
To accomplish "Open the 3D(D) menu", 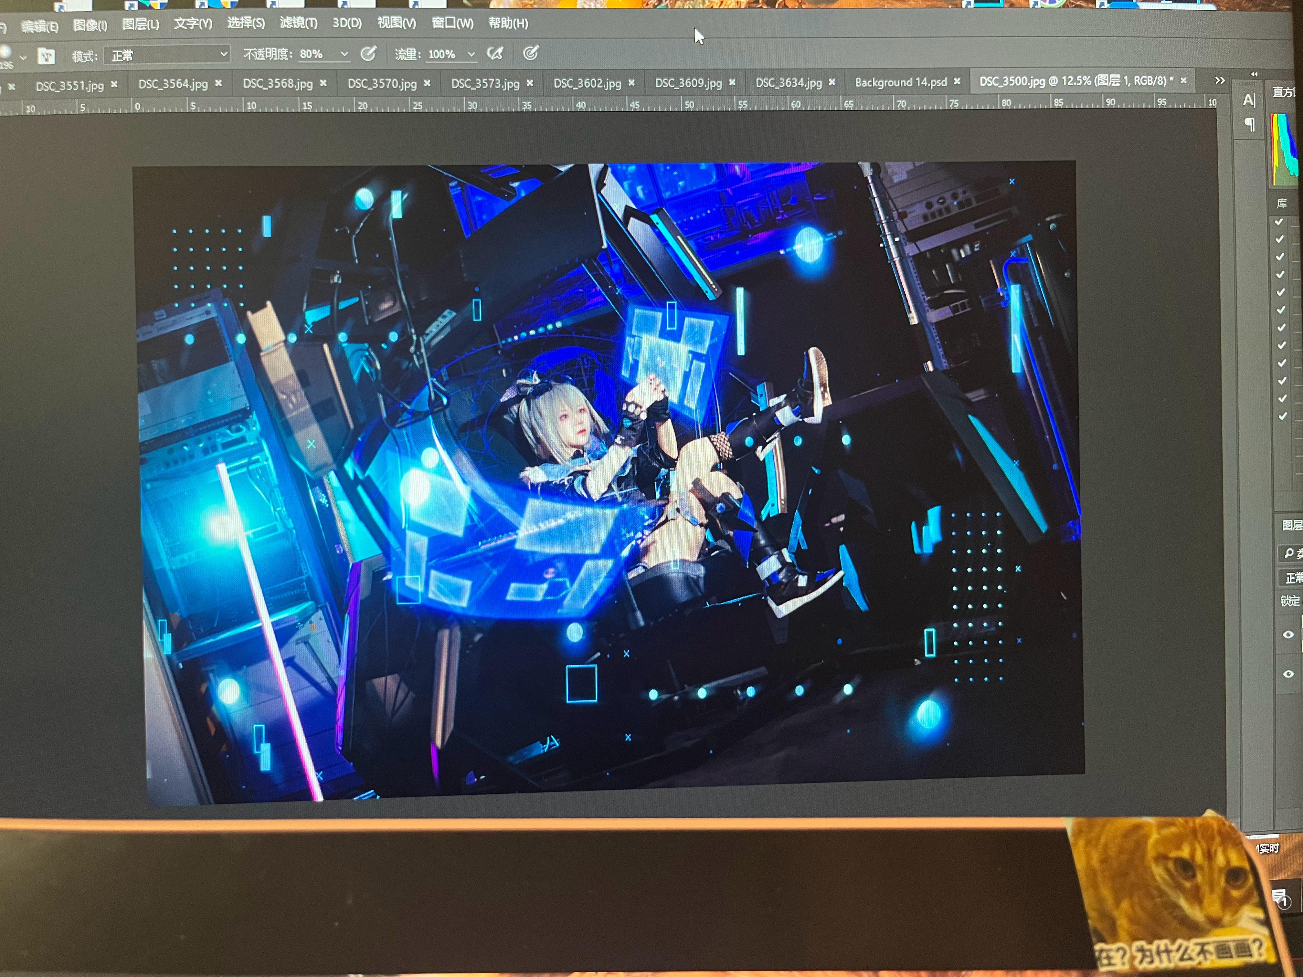I will coord(347,24).
